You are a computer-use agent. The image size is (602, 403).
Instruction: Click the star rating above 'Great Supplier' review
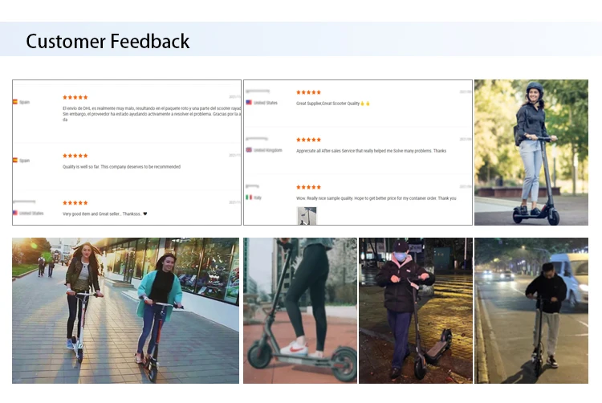coord(308,92)
